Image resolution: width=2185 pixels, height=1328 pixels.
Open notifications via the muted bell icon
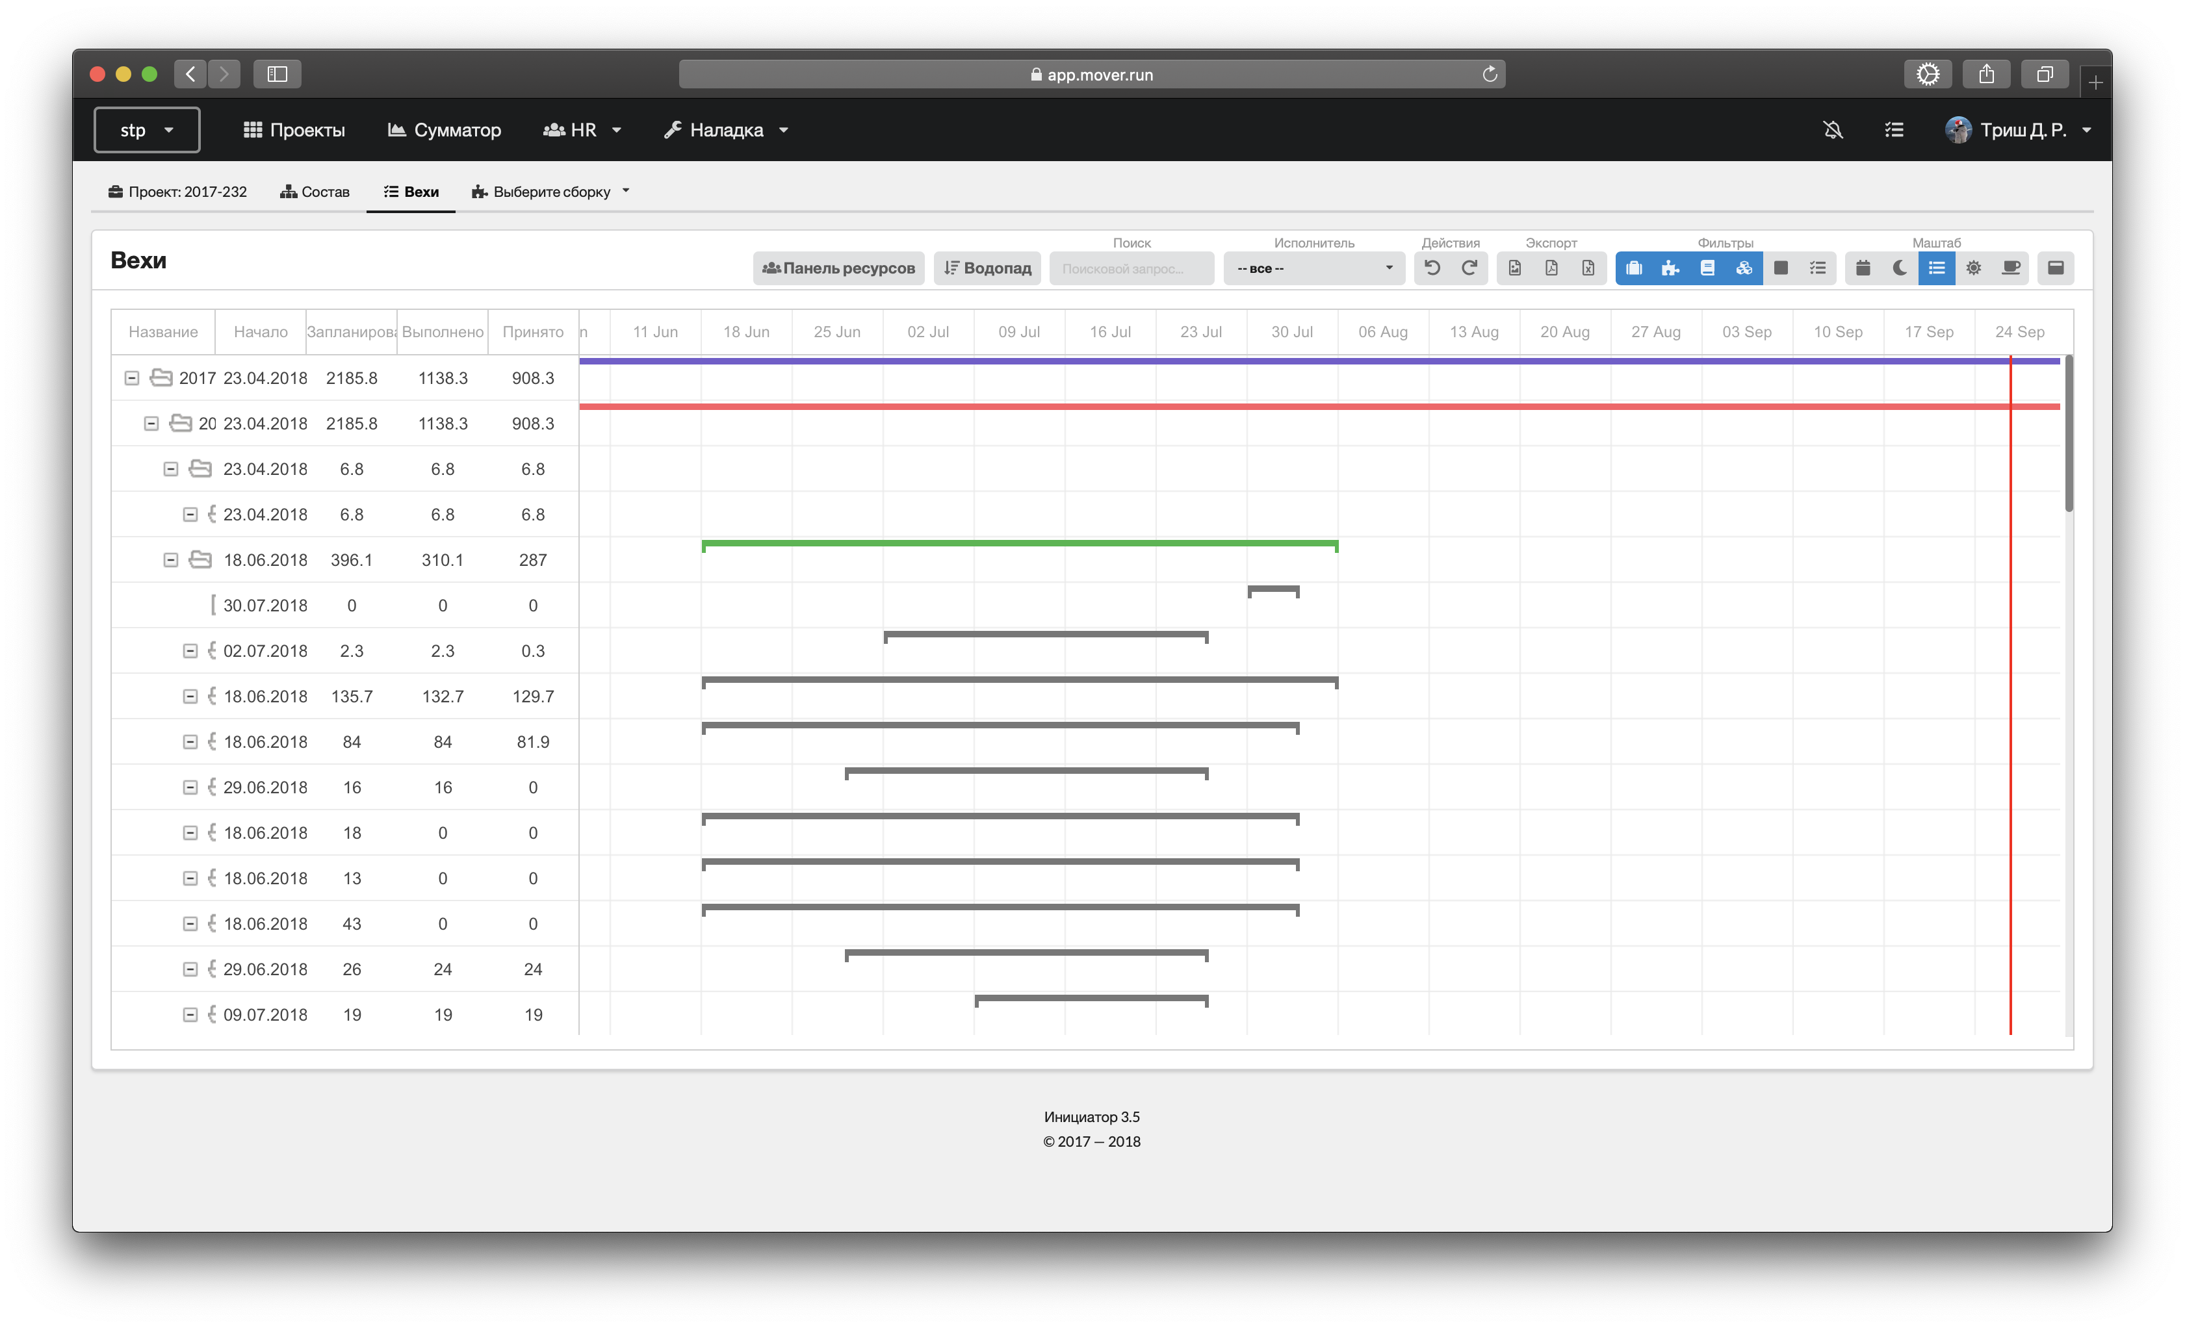coord(1833,131)
